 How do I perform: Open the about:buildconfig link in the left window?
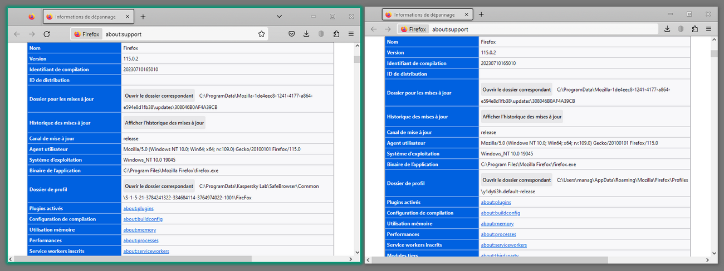143,219
